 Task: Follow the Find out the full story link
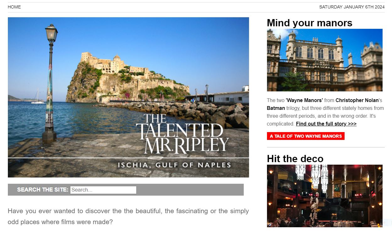(326, 124)
